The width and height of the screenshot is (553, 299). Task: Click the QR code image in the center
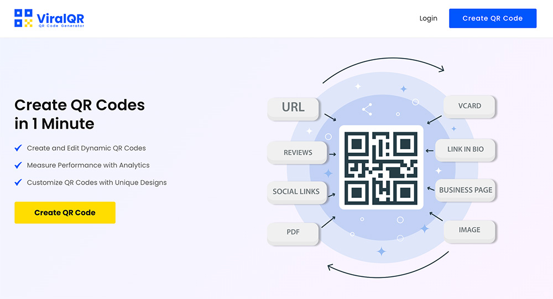(x=381, y=167)
